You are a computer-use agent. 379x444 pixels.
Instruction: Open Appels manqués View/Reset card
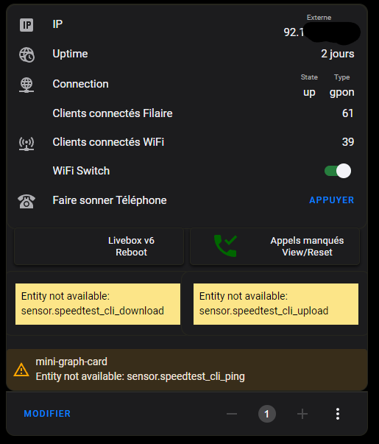(274, 247)
